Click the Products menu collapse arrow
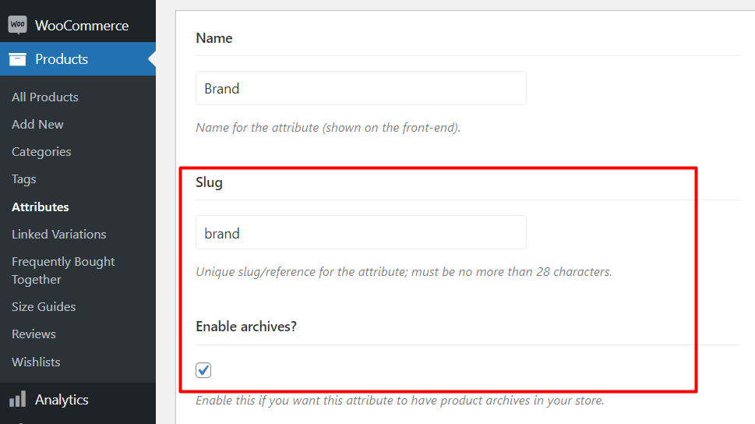The image size is (755, 424). coord(152,59)
